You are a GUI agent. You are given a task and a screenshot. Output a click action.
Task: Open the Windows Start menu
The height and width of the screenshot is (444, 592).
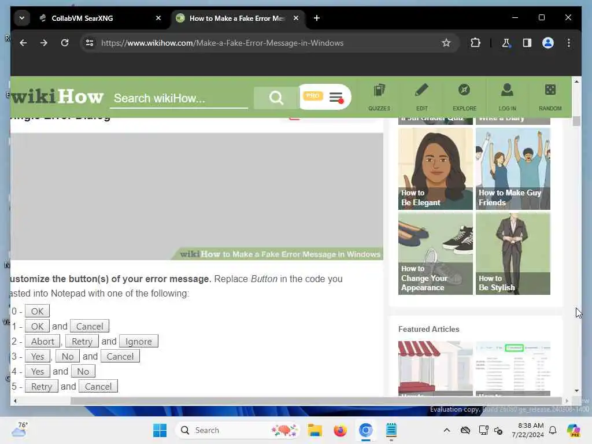tap(160, 430)
